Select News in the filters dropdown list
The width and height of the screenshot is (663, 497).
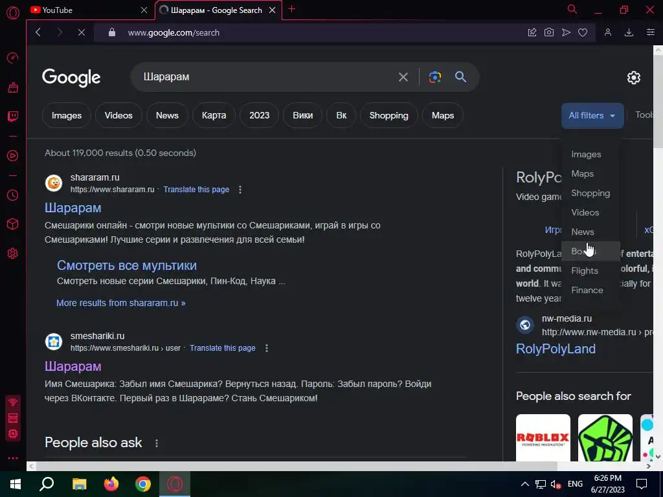582,232
